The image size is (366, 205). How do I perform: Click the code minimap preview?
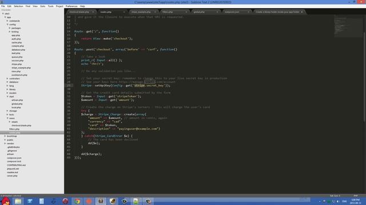click(x=348, y=26)
